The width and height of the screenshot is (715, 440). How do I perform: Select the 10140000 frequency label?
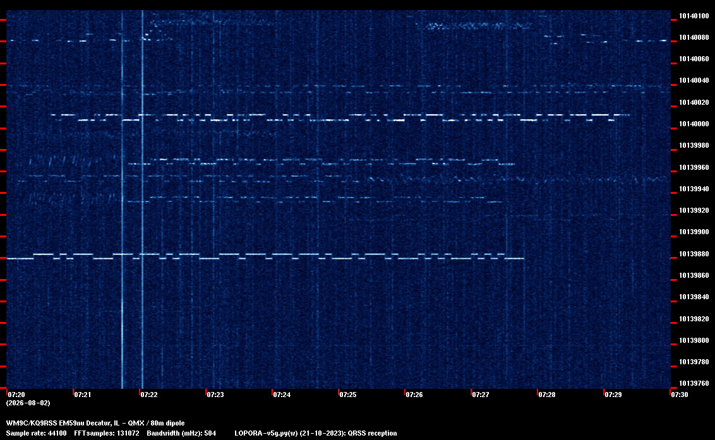[x=694, y=124]
